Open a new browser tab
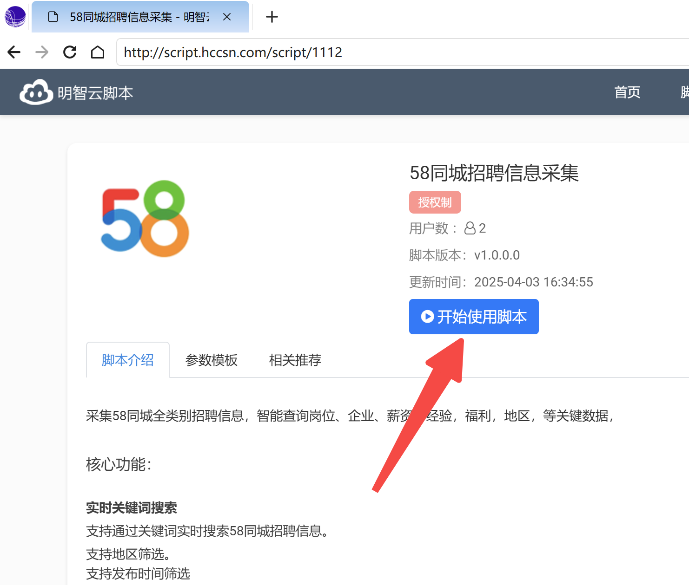This screenshot has width=689, height=585. point(272,17)
